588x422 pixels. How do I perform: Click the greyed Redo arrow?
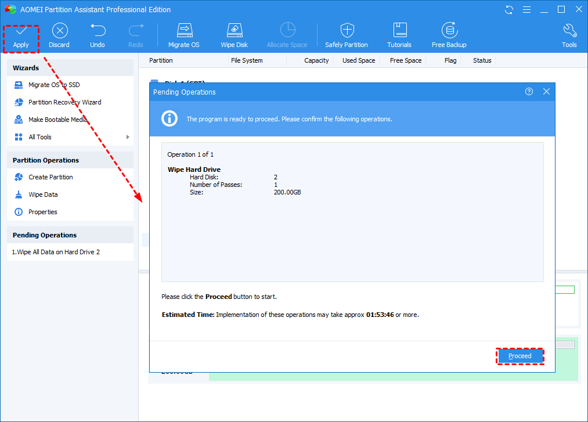pos(136,30)
